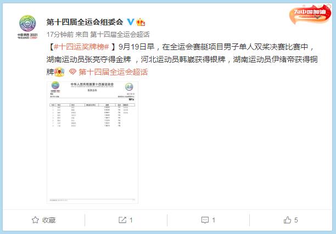Click the 17分钟前 timestamp
Viewport: 336px width, 234px height.
60,34
